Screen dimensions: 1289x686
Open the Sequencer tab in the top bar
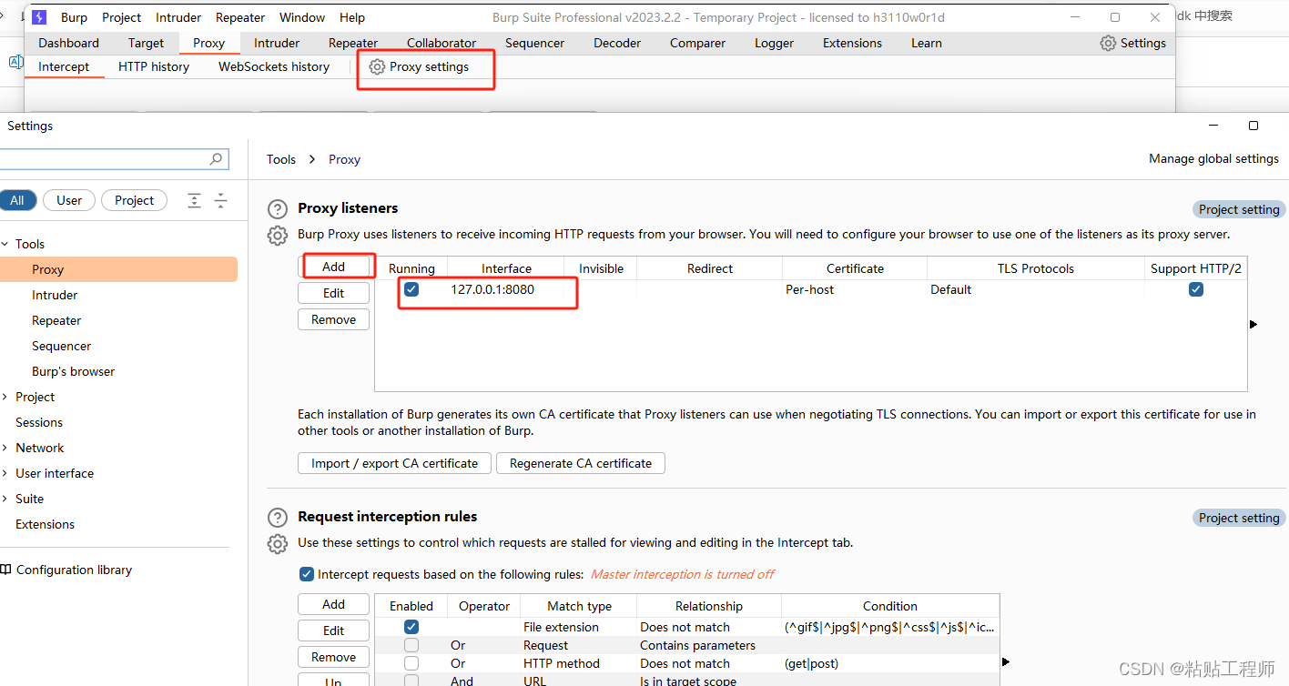click(535, 43)
